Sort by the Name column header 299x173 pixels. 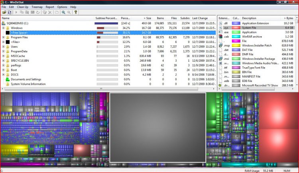(47, 18)
